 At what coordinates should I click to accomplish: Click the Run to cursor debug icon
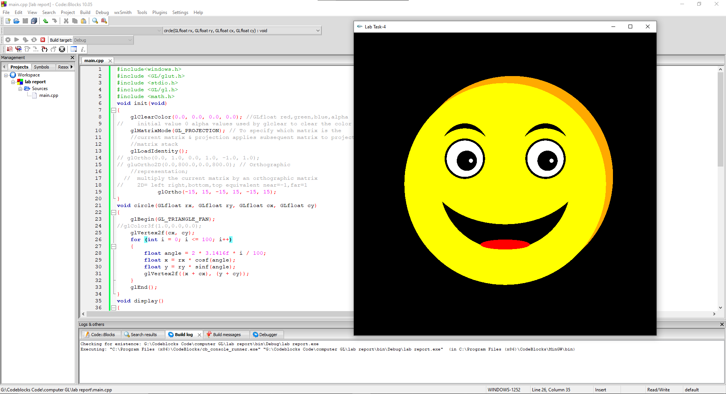18,49
